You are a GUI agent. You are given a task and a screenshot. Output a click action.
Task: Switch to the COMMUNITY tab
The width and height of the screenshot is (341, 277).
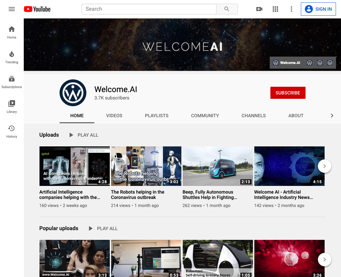[205, 116]
